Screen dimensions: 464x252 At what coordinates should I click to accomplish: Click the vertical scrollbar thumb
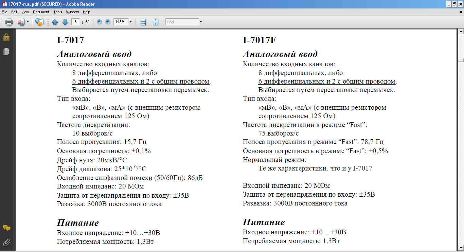pos(461,60)
